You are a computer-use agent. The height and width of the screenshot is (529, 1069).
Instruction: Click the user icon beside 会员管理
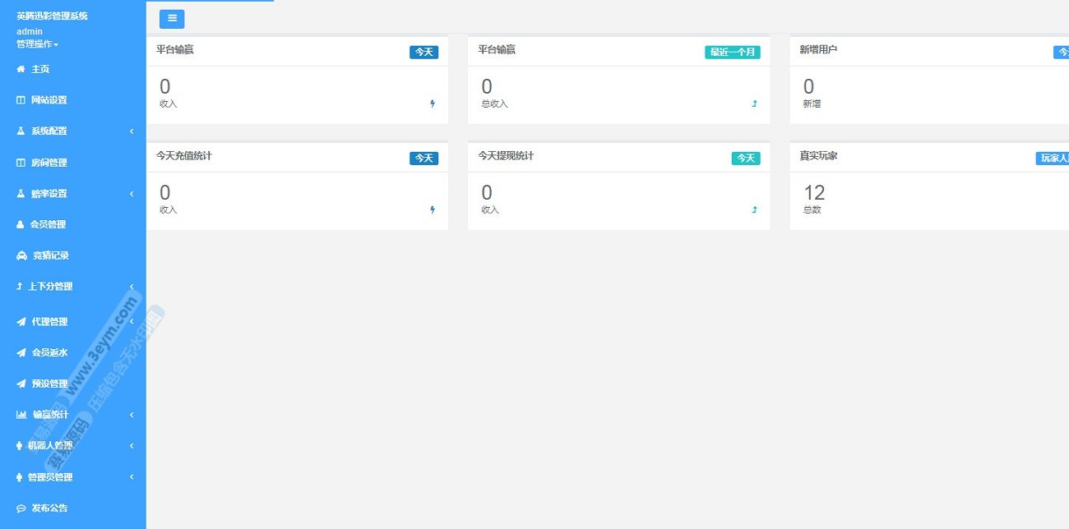click(x=21, y=224)
